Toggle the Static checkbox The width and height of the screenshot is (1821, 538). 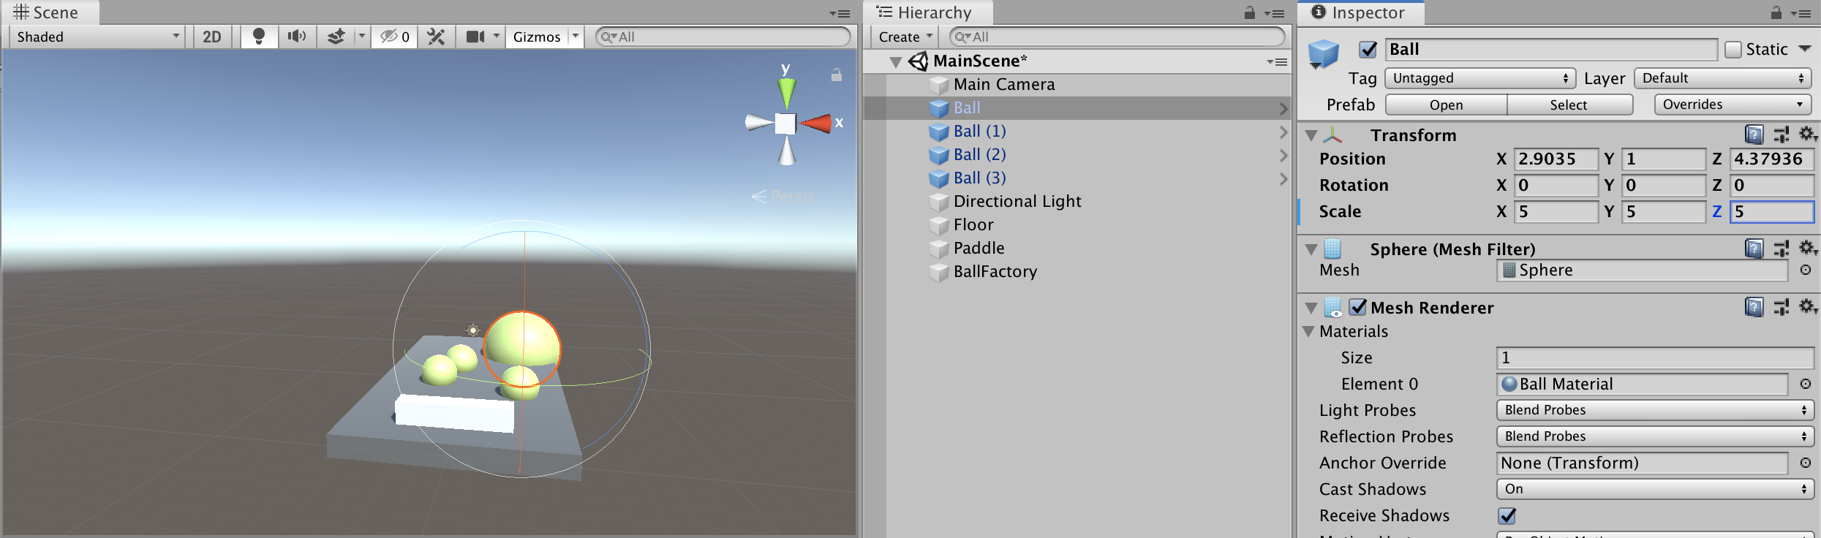point(1733,50)
